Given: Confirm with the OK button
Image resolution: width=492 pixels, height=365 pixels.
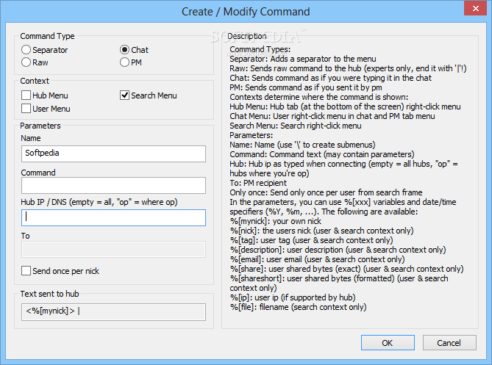Looking at the screenshot, I should point(388,343).
